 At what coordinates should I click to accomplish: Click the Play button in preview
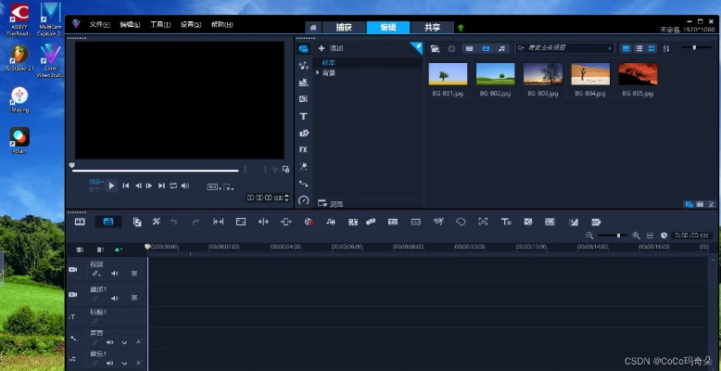(111, 185)
